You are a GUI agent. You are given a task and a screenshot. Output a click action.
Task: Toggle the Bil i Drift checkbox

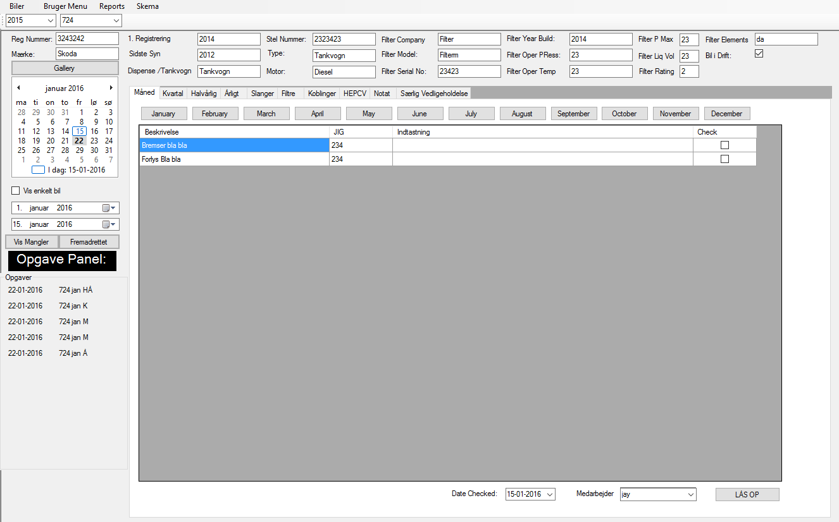(759, 54)
